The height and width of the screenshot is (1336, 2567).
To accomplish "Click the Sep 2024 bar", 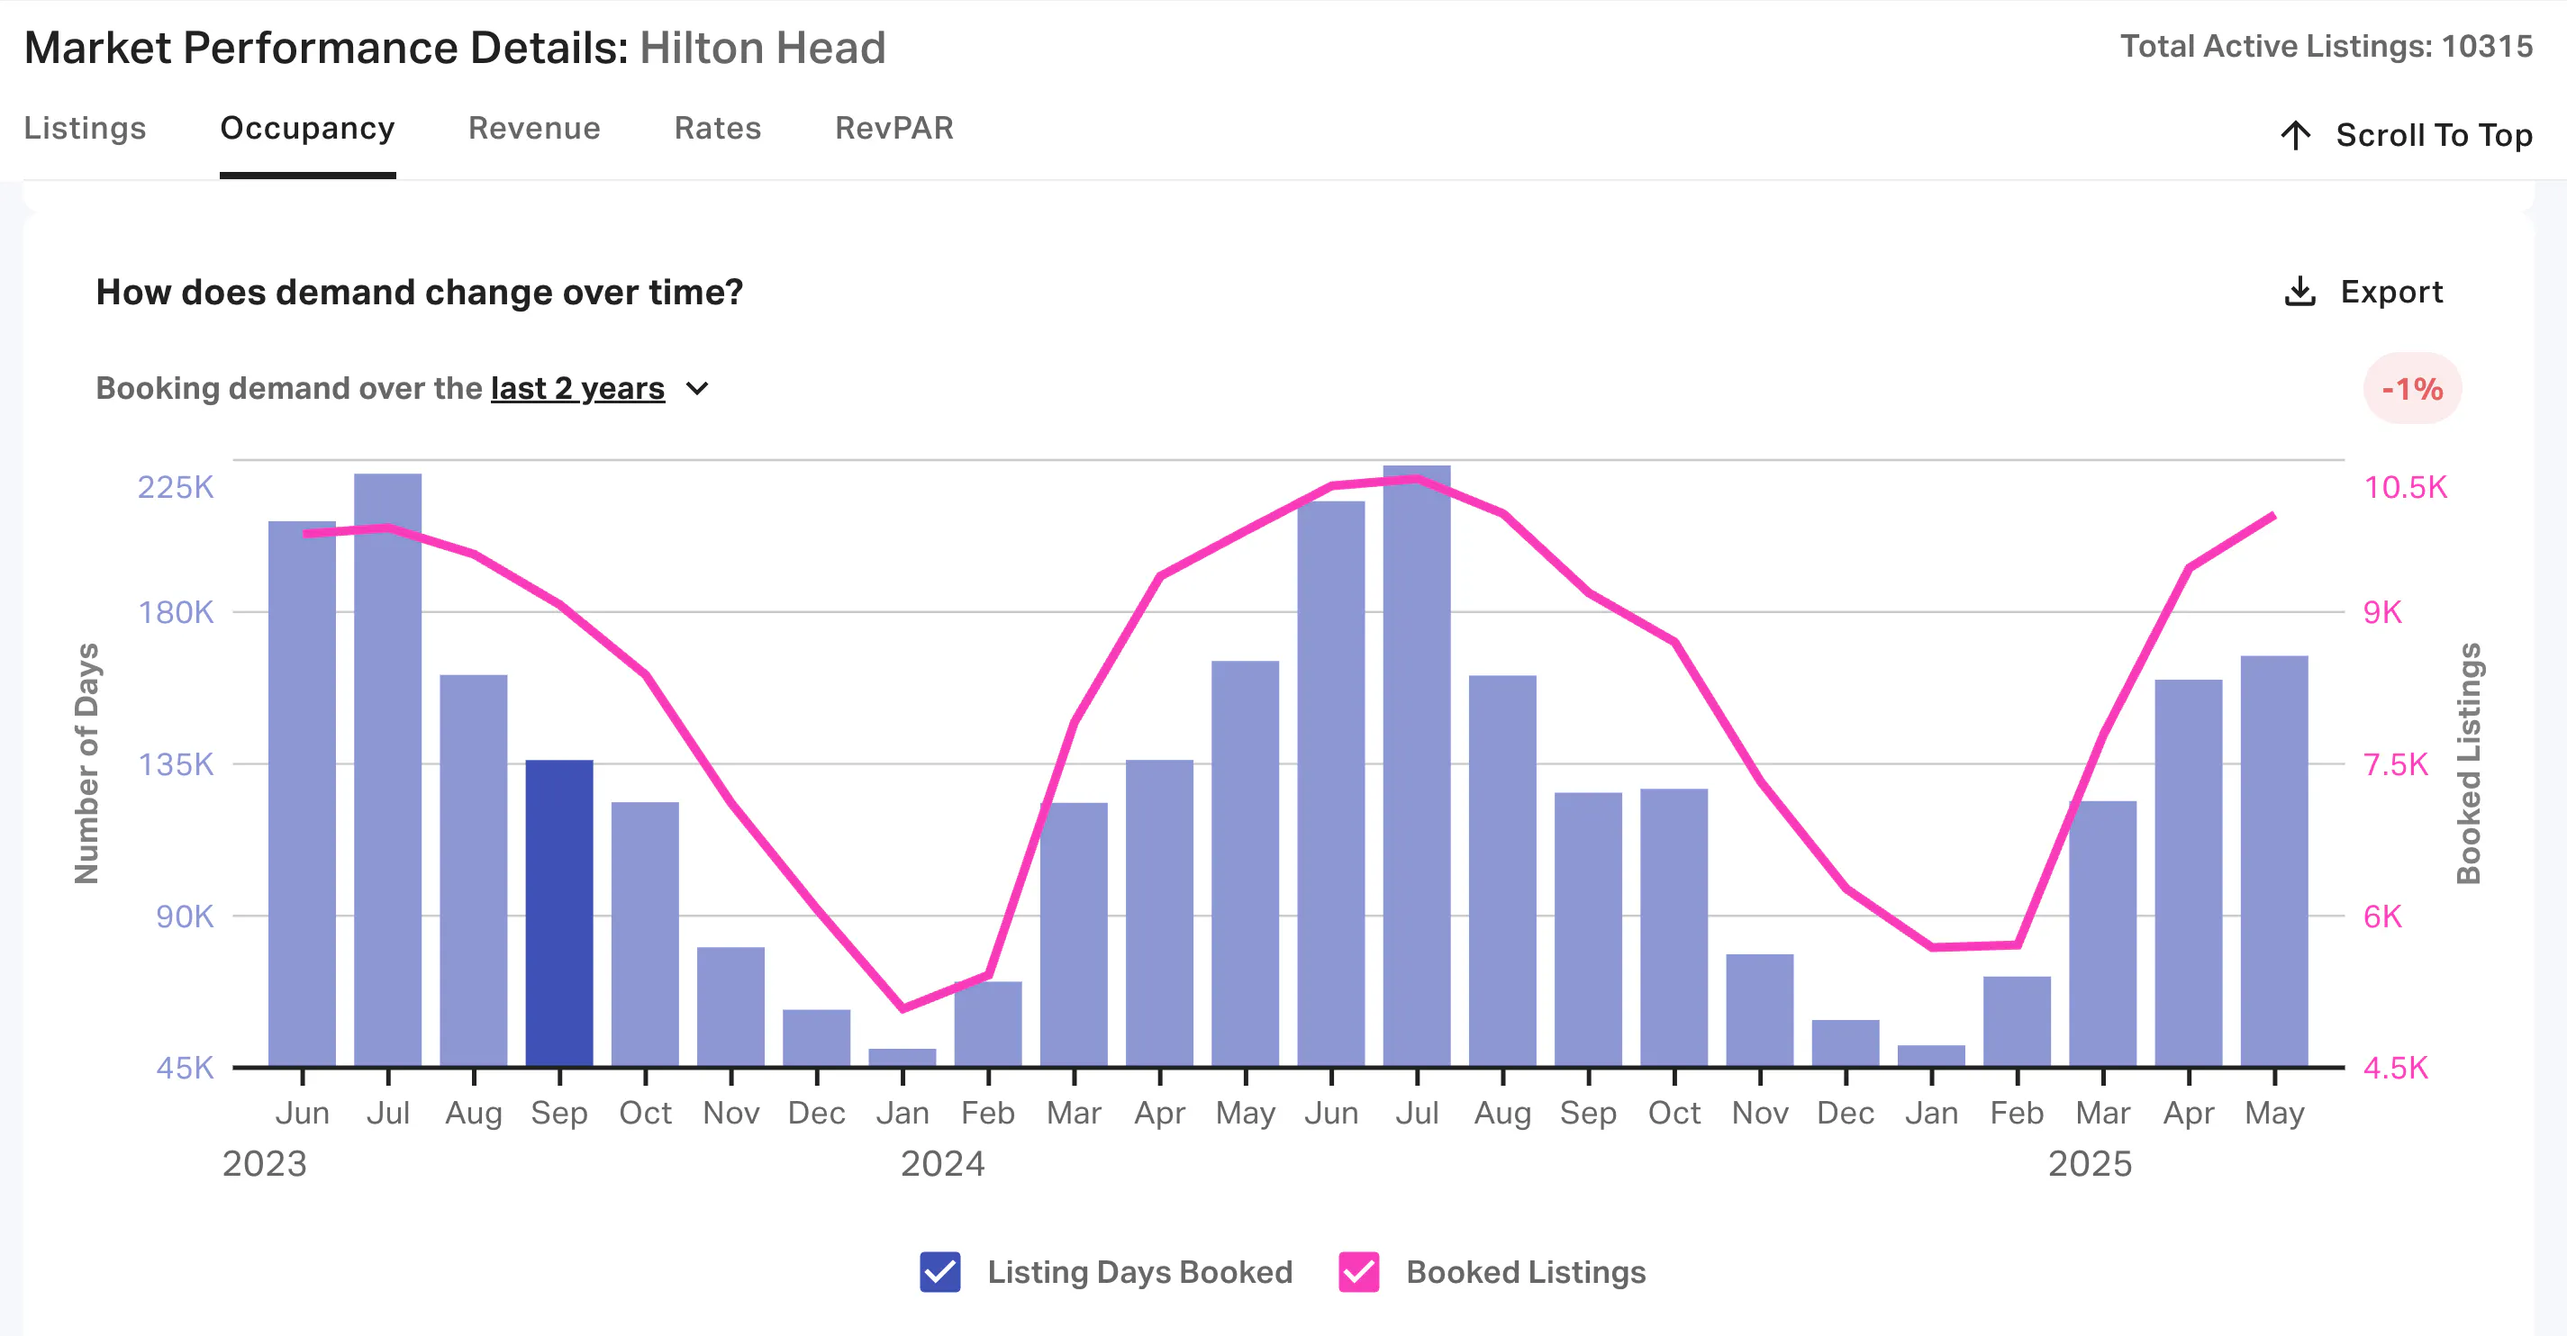I will point(1587,929).
